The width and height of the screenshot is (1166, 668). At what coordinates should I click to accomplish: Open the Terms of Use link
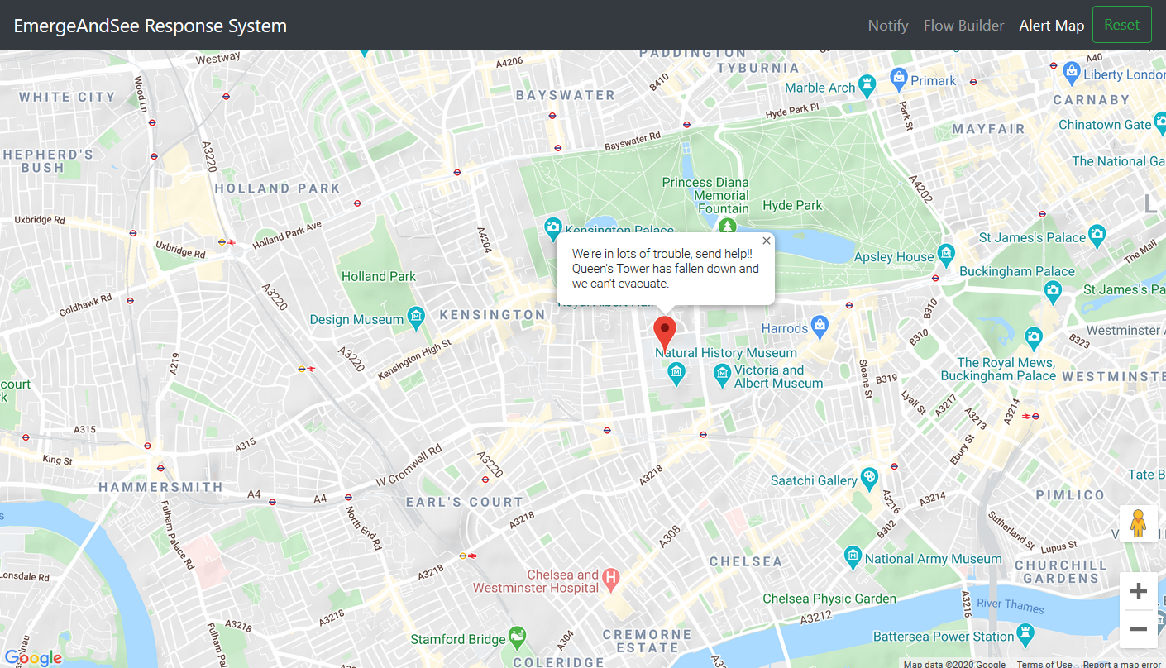click(1044, 664)
